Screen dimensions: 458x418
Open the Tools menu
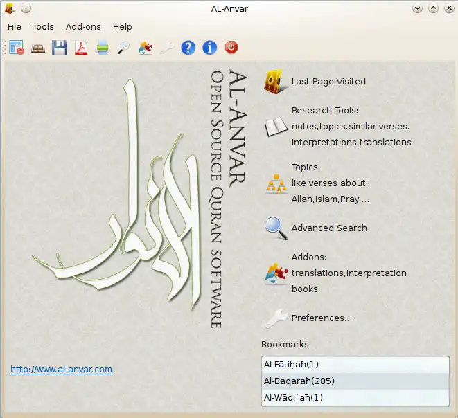43,27
